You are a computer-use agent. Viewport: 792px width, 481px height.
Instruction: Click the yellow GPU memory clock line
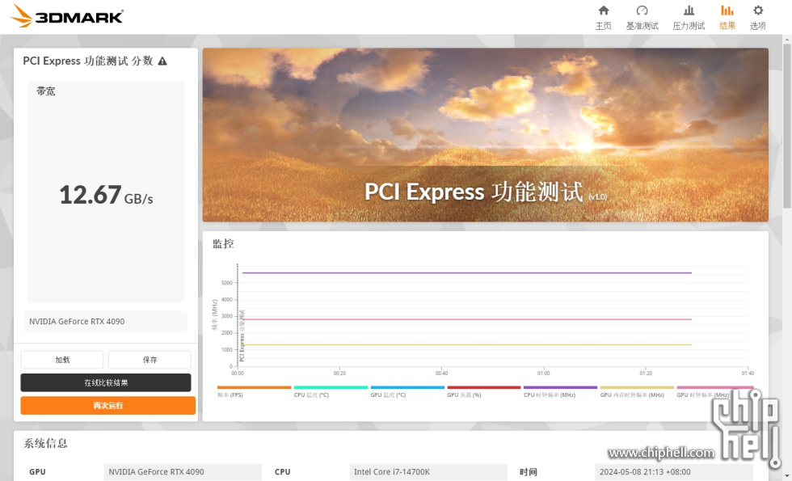pyautogui.click(x=467, y=344)
